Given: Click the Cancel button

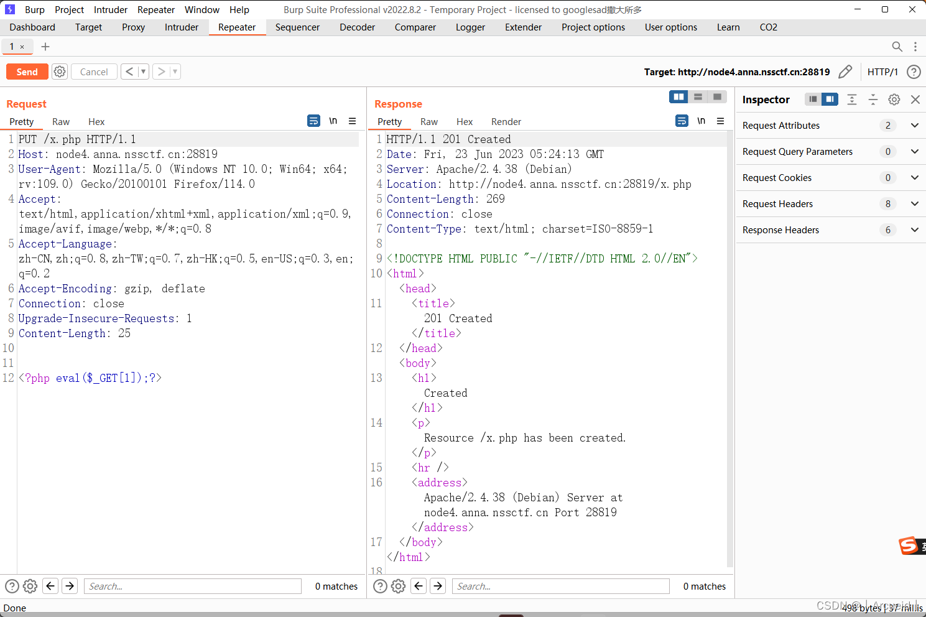Looking at the screenshot, I should point(94,72).
